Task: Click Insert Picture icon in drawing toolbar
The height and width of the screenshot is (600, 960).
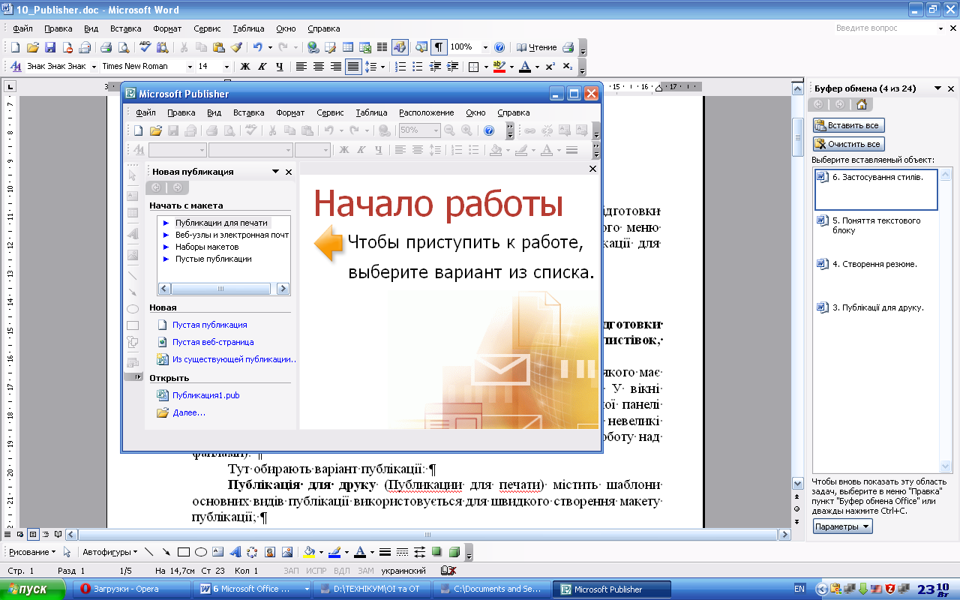Action: click(286, 552)
